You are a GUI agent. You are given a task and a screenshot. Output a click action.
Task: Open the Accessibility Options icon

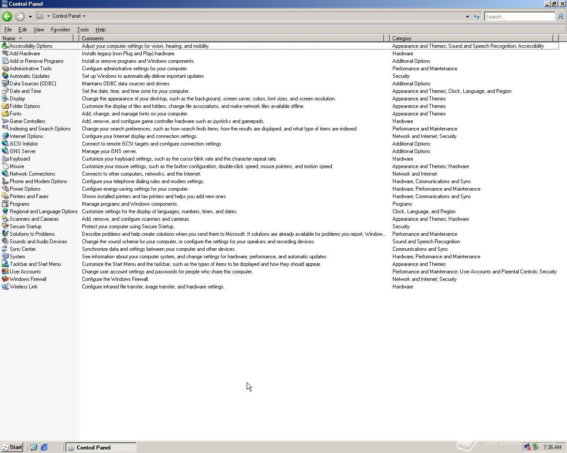click(x=5, y=46)
